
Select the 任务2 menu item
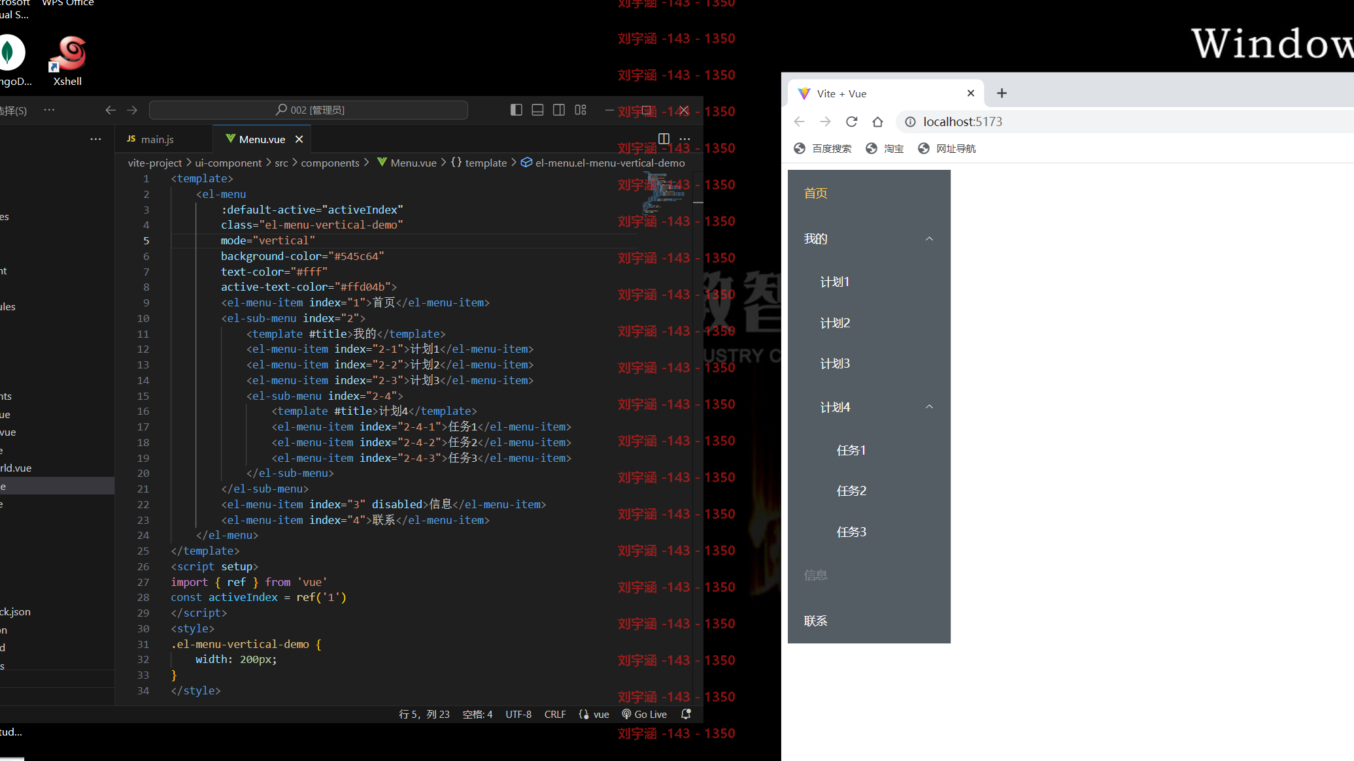pos(869,491)
